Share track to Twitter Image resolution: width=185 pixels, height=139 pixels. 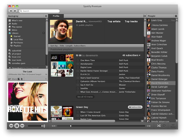22,79
